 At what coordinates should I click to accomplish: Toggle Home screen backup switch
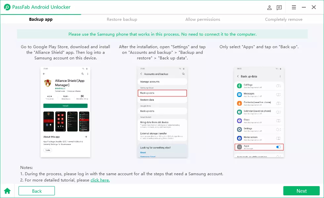tap(278, 137)
